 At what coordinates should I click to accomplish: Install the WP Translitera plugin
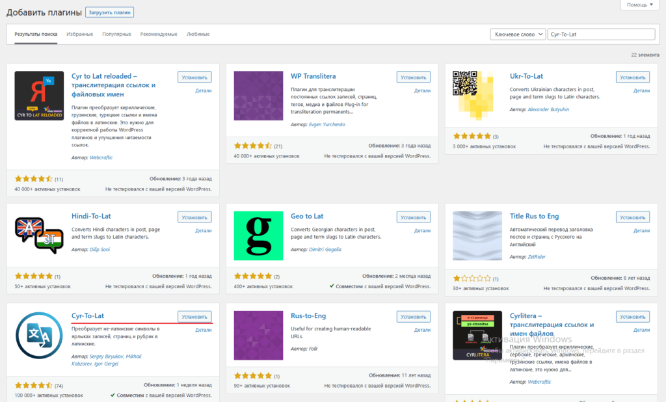pos(414,77)
